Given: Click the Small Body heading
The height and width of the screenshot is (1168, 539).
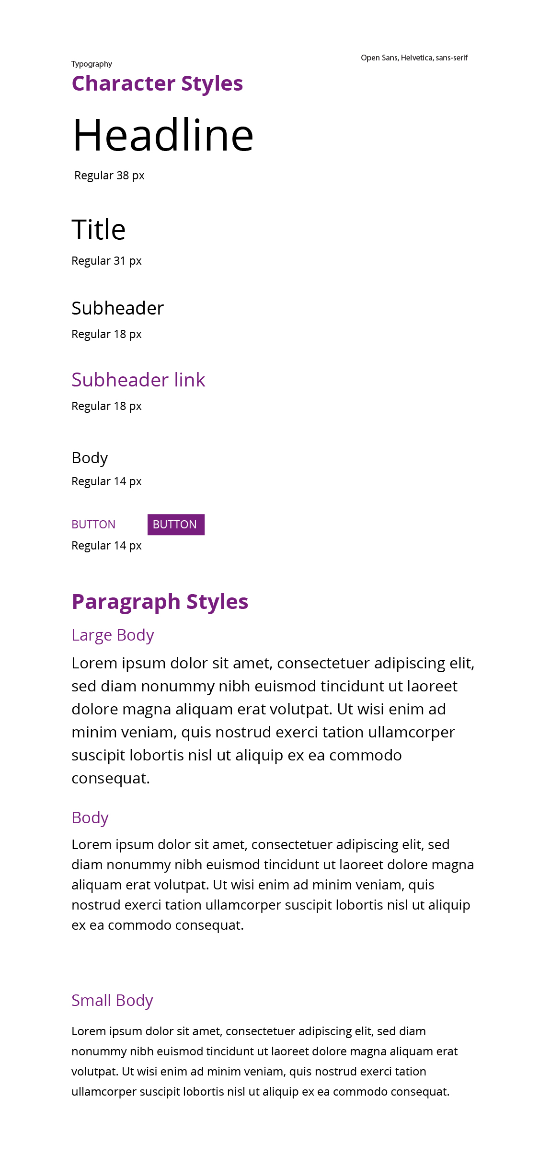Looking at the screenshot, I should [x=112, y=1001].
